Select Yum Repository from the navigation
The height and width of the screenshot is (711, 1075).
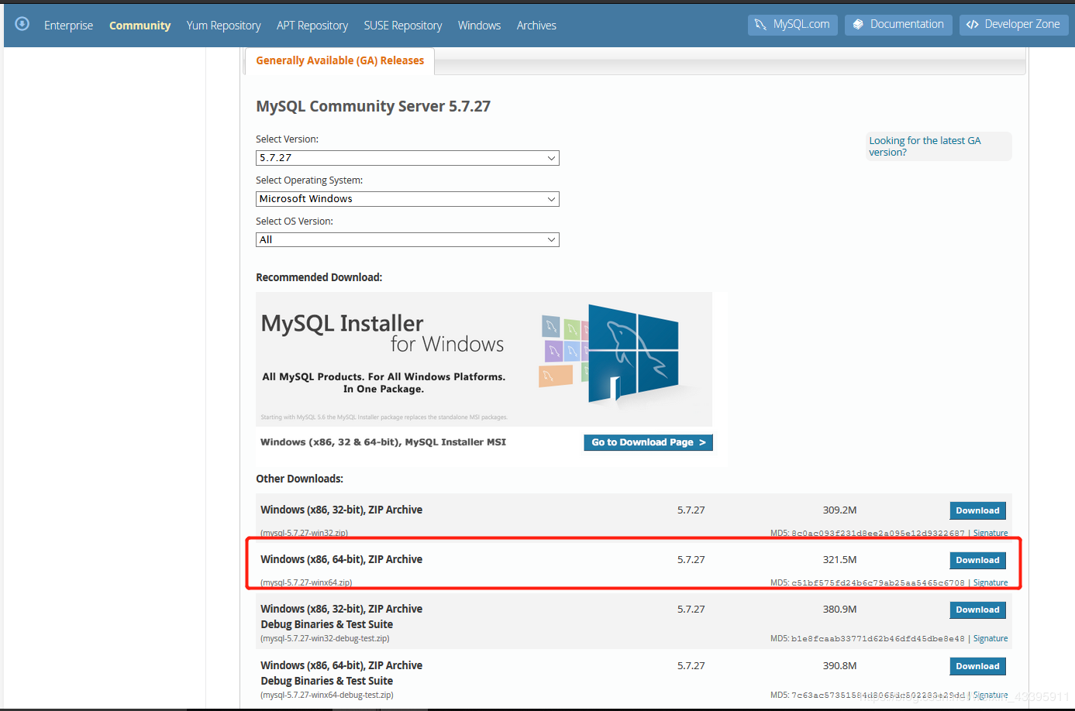pyautogui.click(x=223, y=25)
